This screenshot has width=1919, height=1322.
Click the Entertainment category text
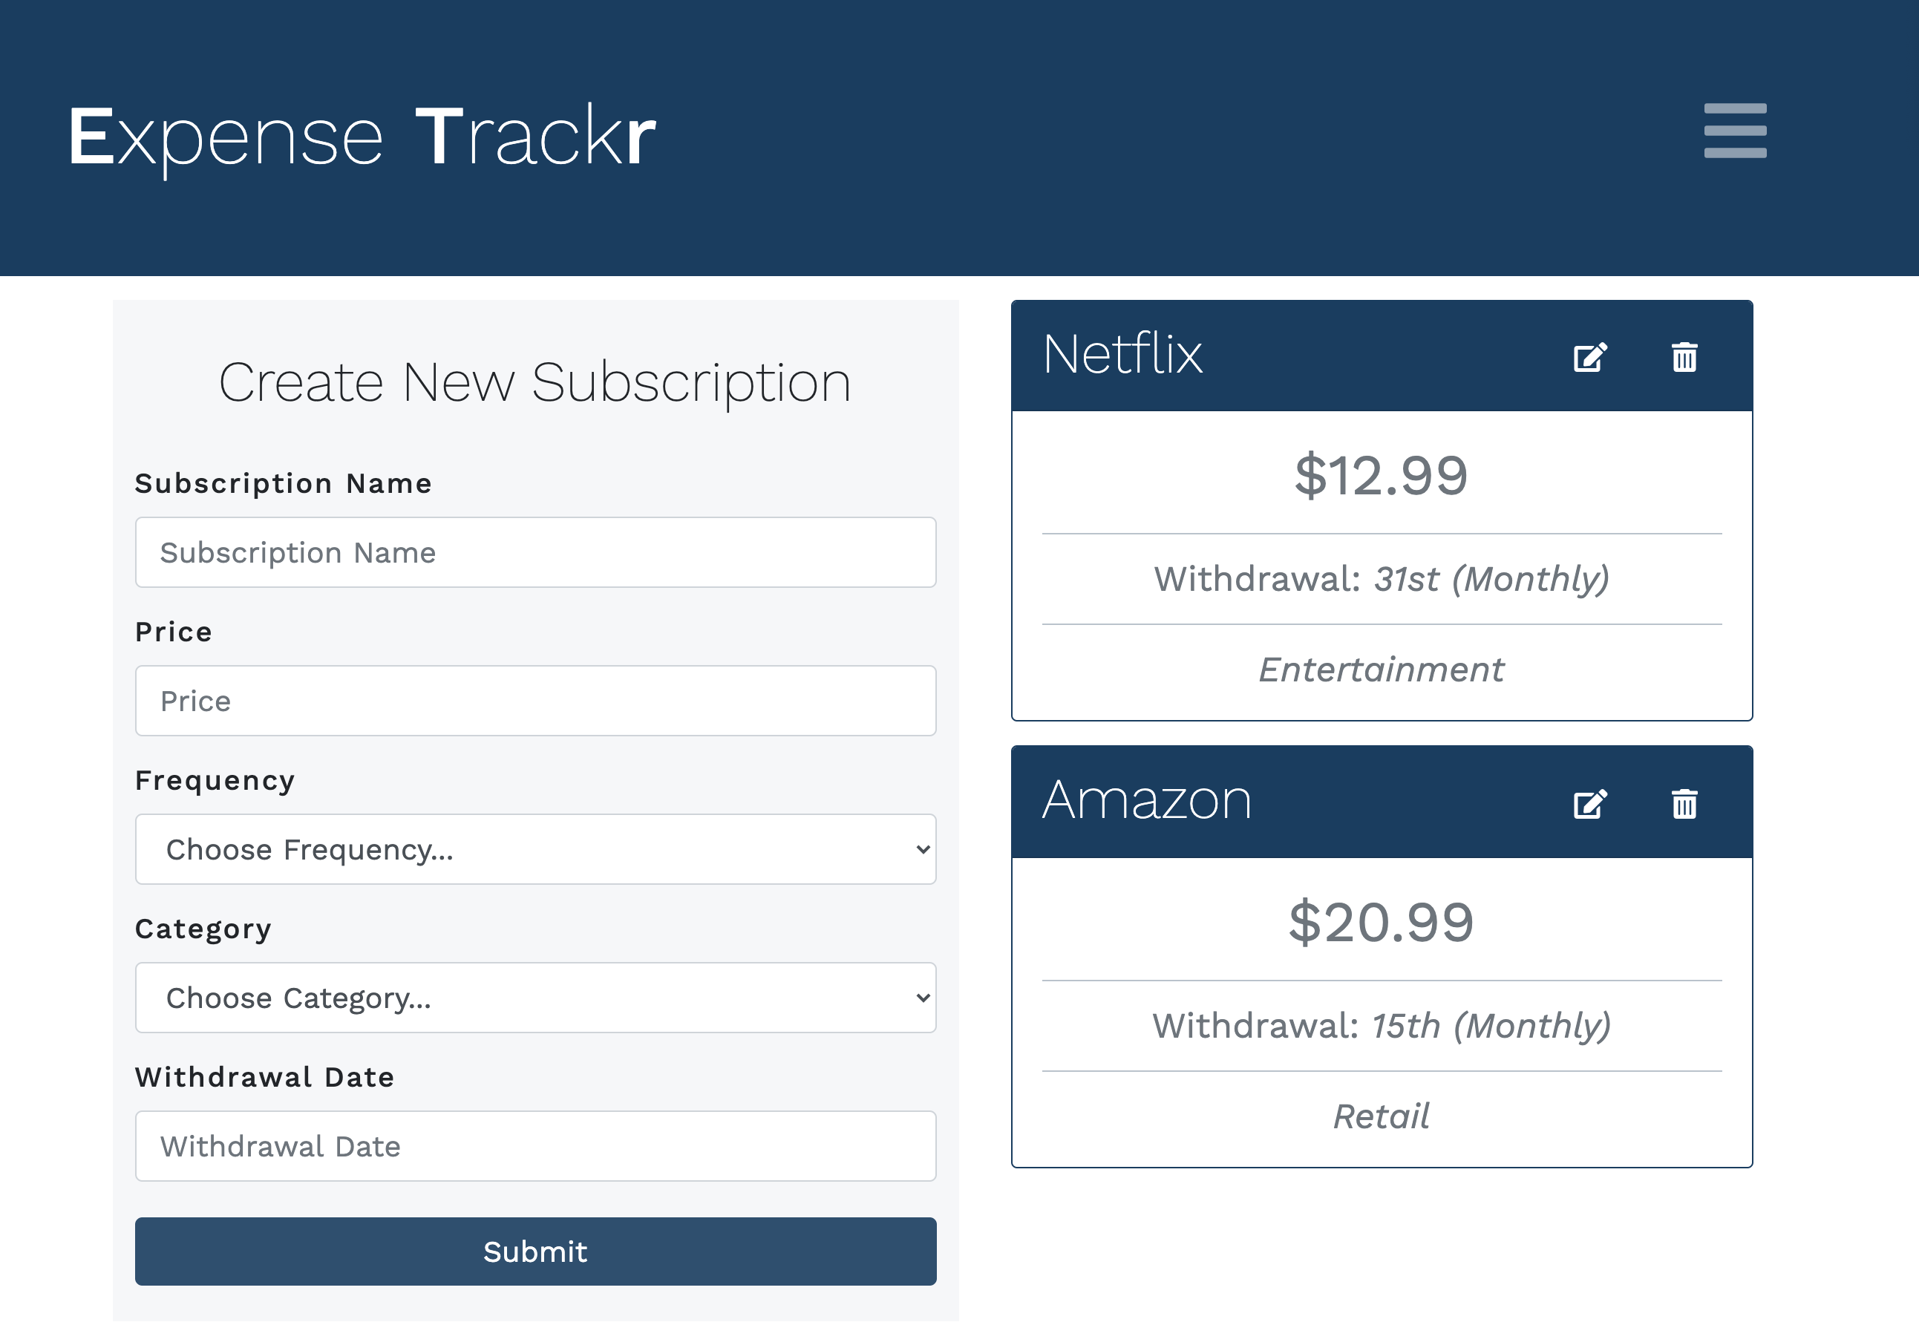[x=1382, y=670]
